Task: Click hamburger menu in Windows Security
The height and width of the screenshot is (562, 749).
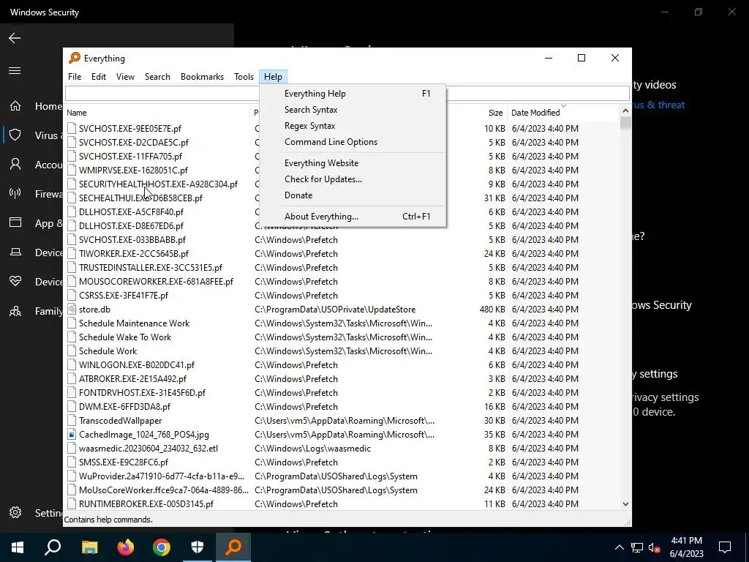Action: [x=15, y=71]
